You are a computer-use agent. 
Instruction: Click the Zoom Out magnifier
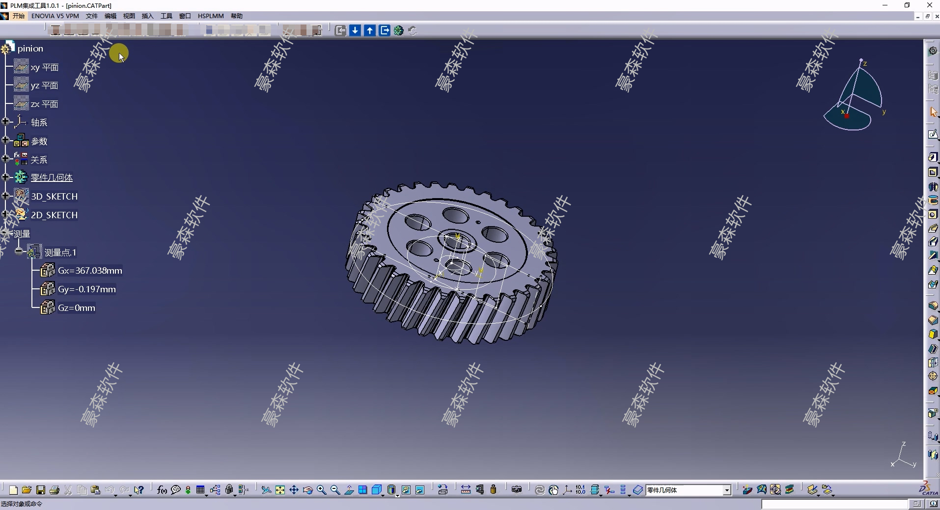pos(335,489)
